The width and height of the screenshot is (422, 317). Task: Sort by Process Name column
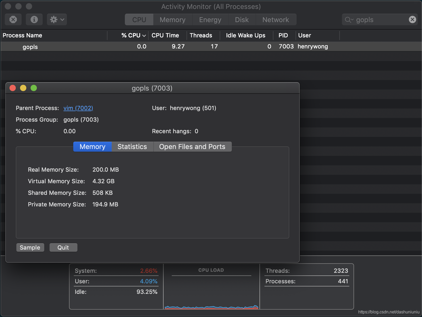pos(54,35)
